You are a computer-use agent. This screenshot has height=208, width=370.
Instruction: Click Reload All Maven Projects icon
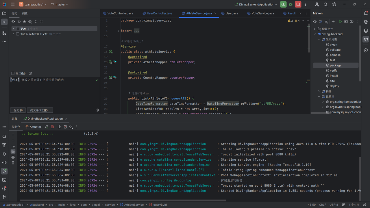[315, 22]
